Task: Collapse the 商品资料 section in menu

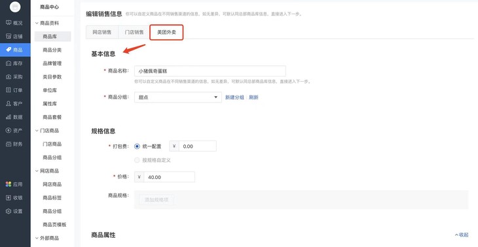Action: point(37,23)
